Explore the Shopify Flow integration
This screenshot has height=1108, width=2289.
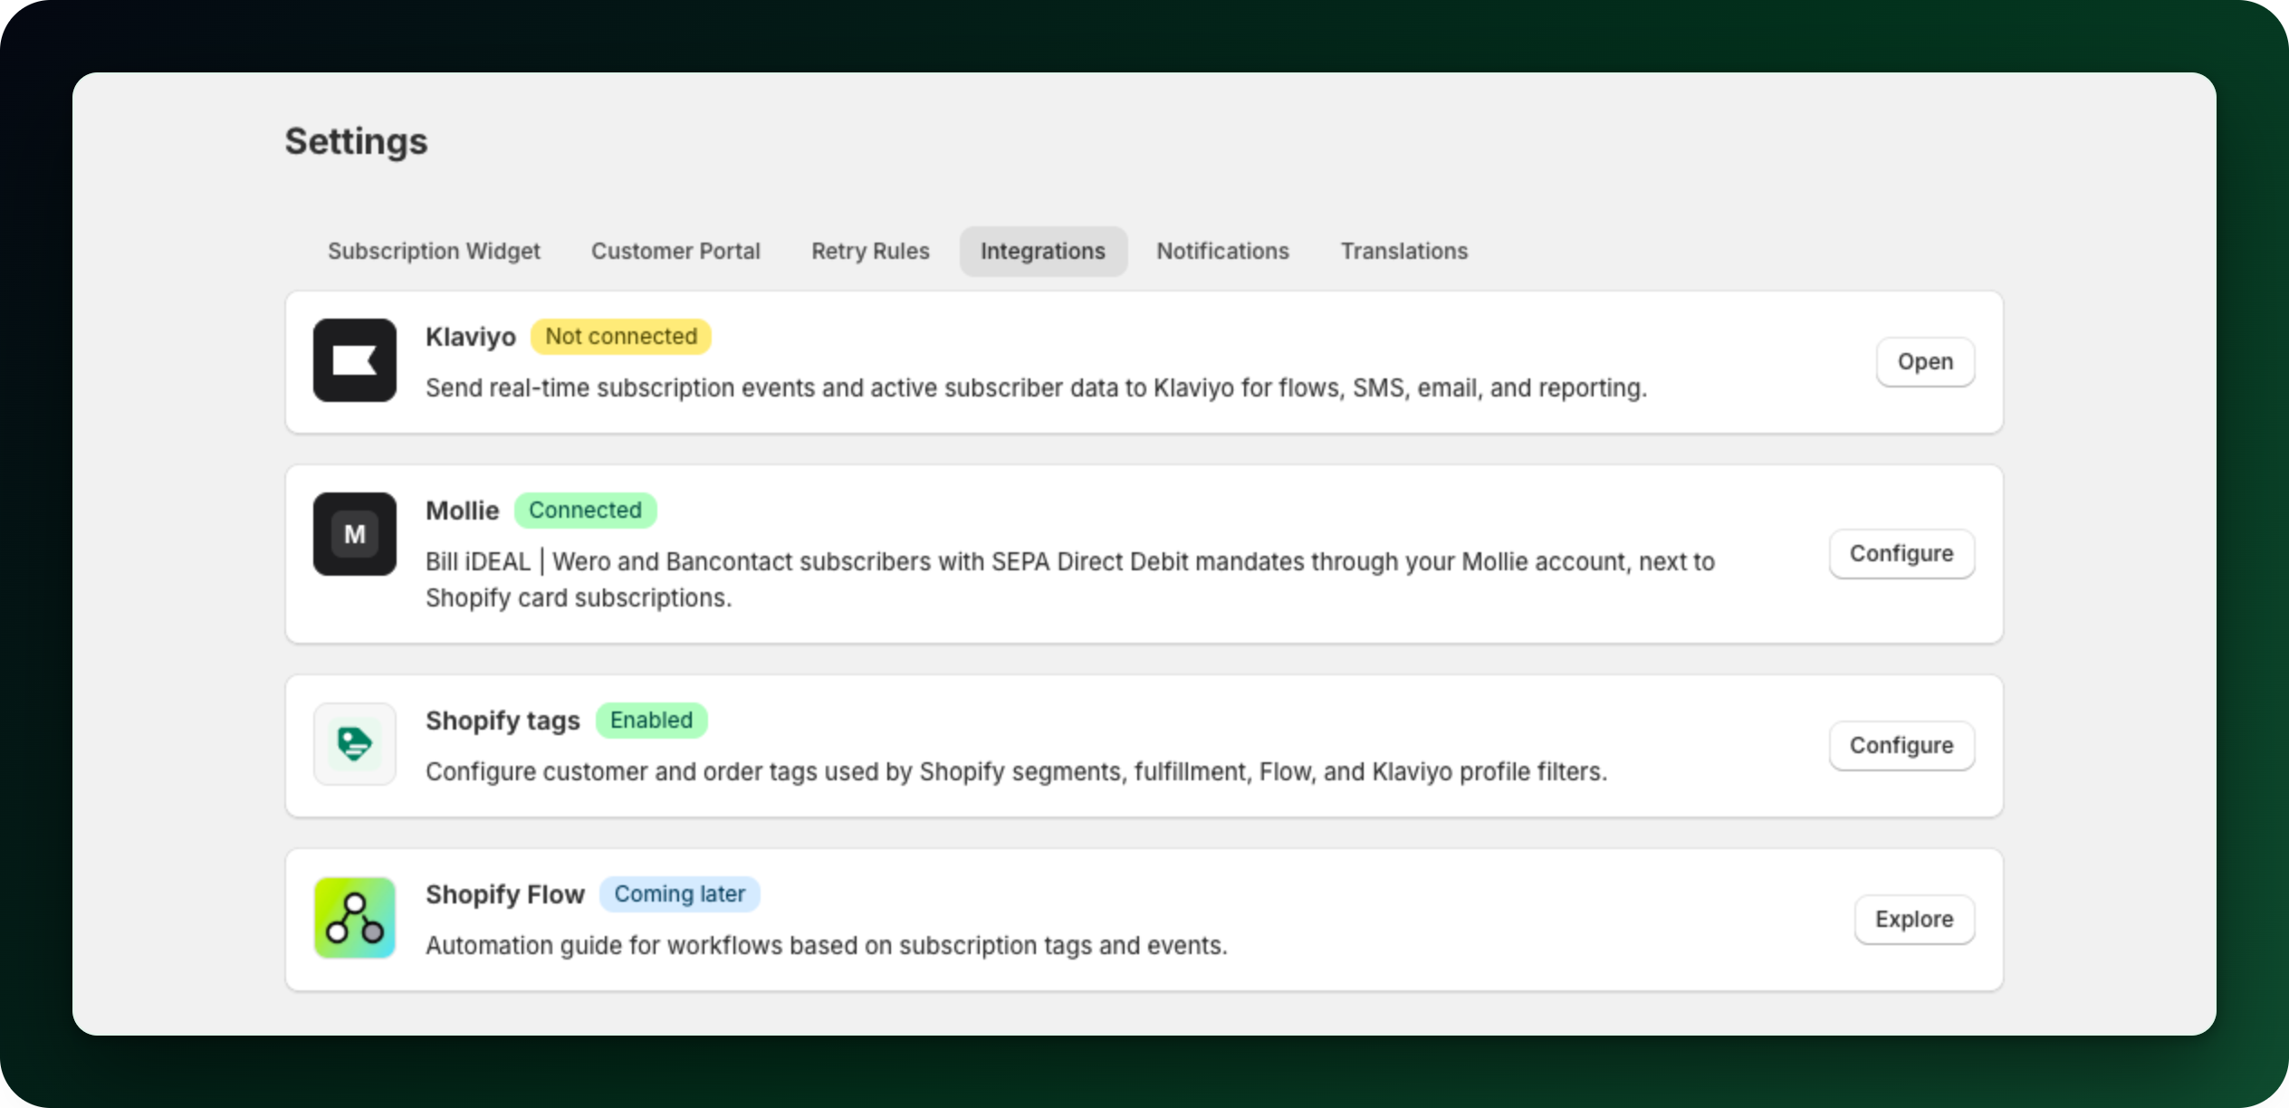point(1914,920)
